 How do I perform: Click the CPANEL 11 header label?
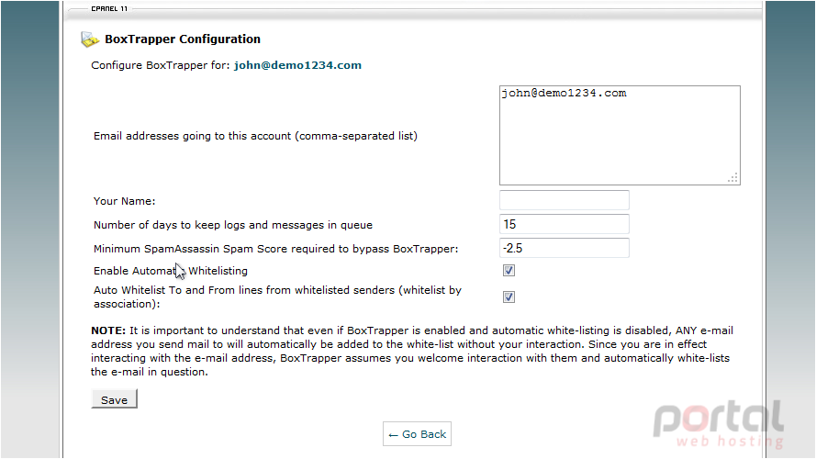point(109,9)
